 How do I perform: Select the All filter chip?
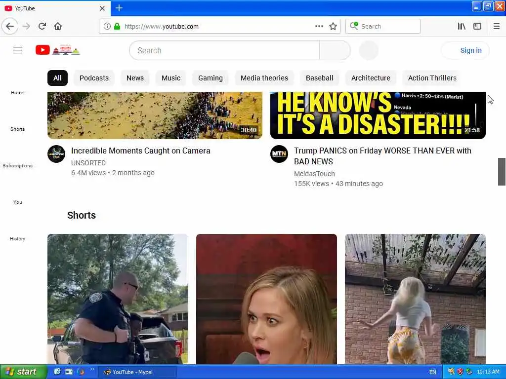[57, 78]
